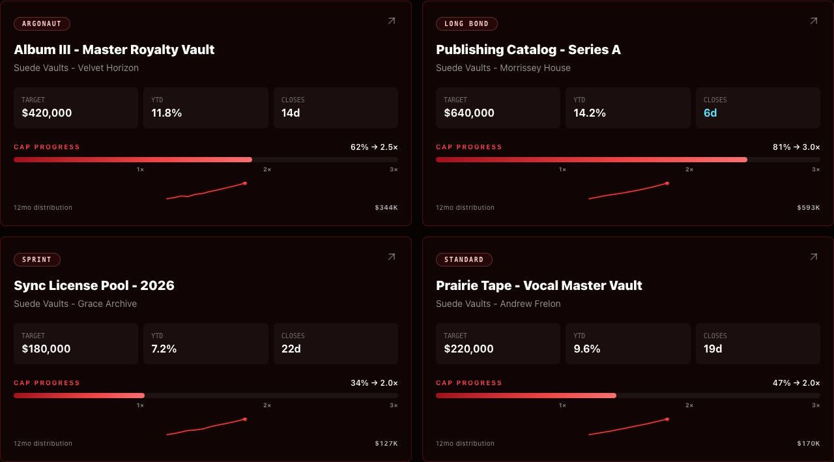Viewport: 834px width, 462px height.
Task: Open Publishing Catalog - Series A title
Action: tap(528, 50)
